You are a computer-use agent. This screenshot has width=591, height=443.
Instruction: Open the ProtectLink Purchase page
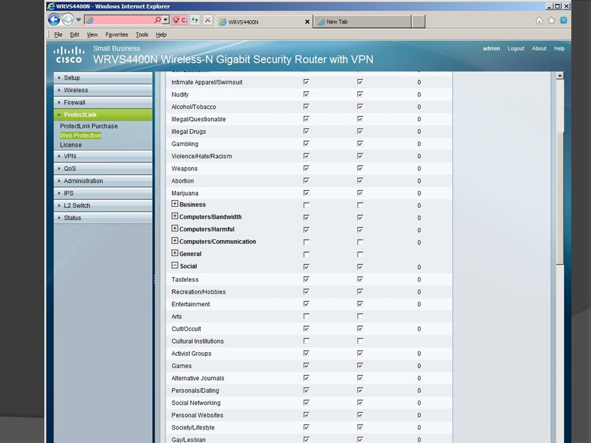coord(89,126)
